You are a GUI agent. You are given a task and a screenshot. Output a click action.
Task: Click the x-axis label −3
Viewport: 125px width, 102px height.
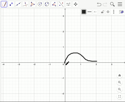coord(19,65)
